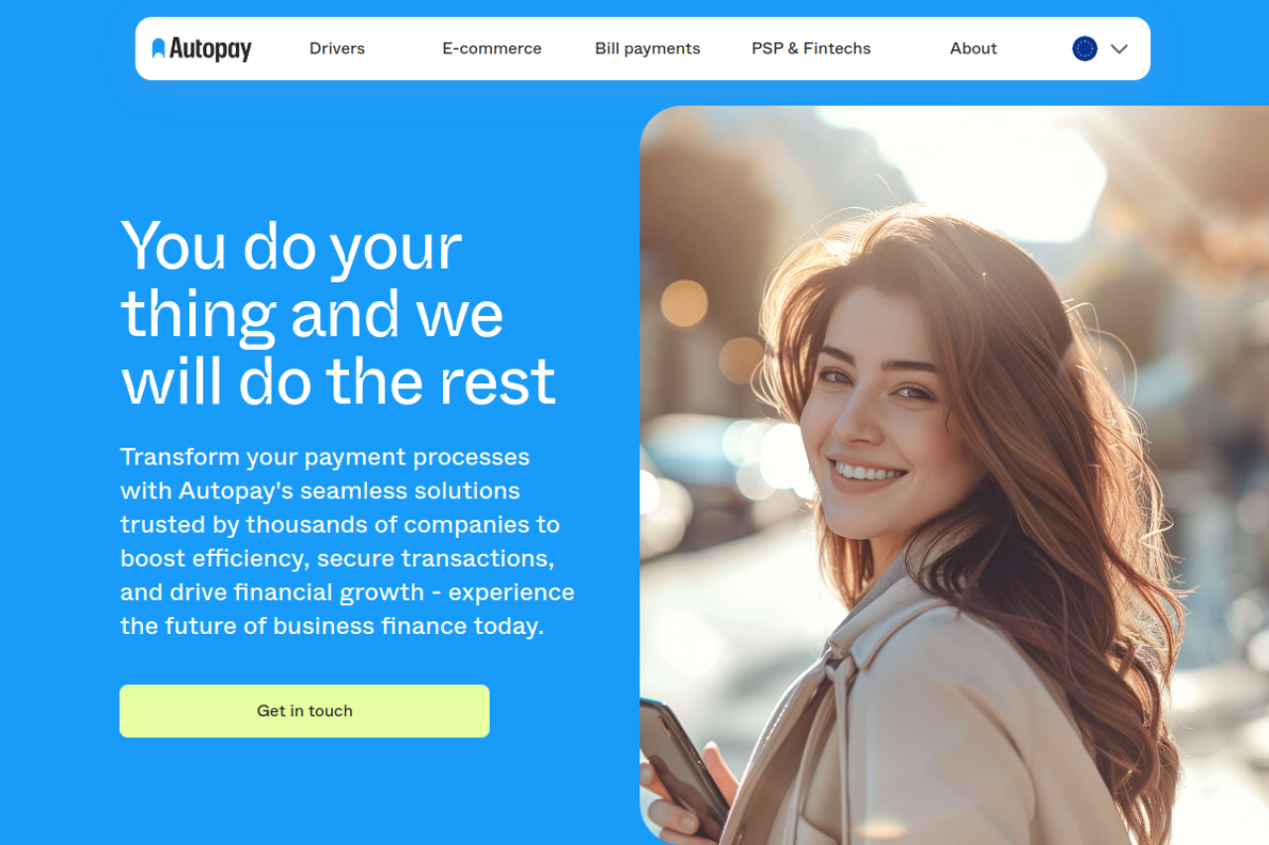
Task: Click the "Transform your payment processes" paragraph
Action: tap(347, 541)
